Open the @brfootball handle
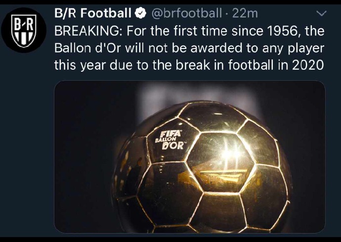341x242 pixels. click(187, 13)
